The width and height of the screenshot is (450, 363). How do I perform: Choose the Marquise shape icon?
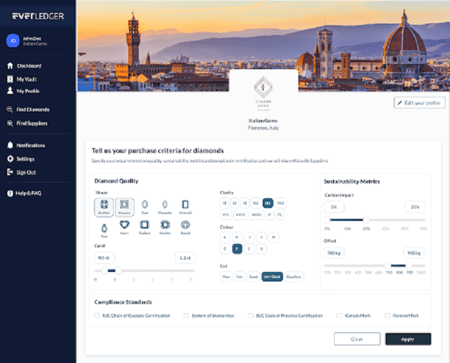[x=165, y=206]
